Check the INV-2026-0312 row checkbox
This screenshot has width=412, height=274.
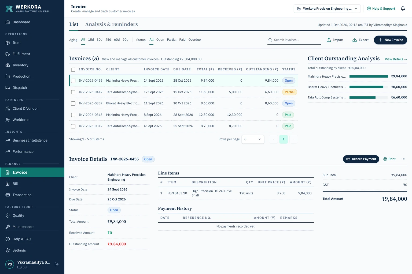click(x=73, y=126)
